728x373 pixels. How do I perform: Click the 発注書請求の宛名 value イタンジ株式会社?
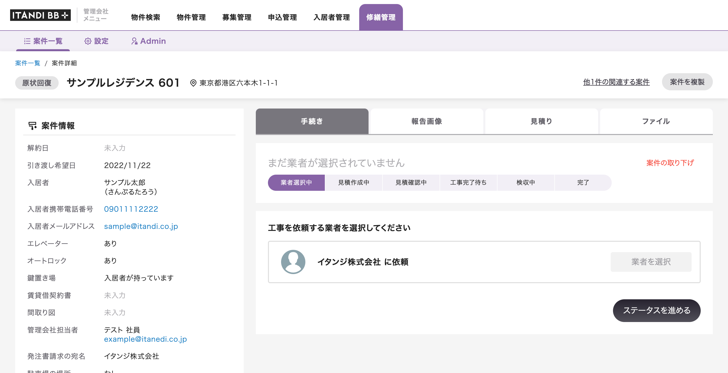click(132, 356)
